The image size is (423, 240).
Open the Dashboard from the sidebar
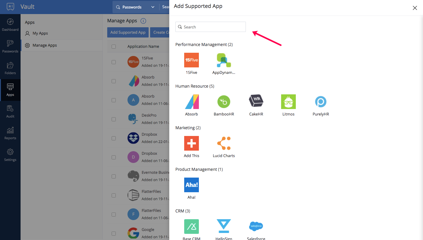[10, 25]
